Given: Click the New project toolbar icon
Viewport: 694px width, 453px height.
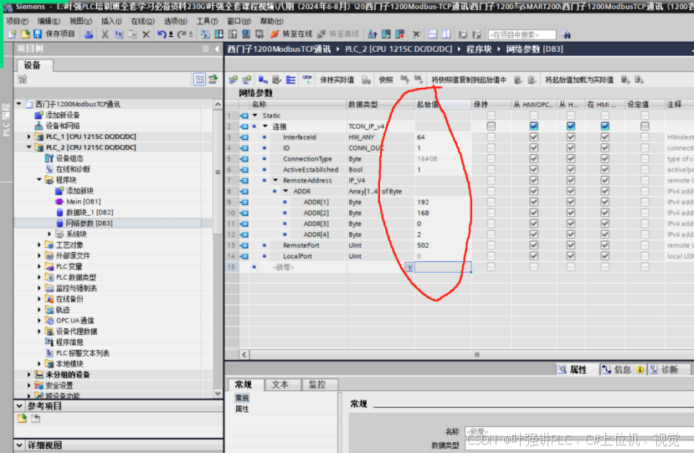Looking at the screenshot, I should (x=13, y=34).
